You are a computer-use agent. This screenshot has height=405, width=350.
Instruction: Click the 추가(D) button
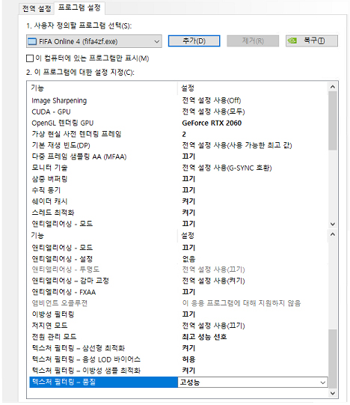(194, 41)
